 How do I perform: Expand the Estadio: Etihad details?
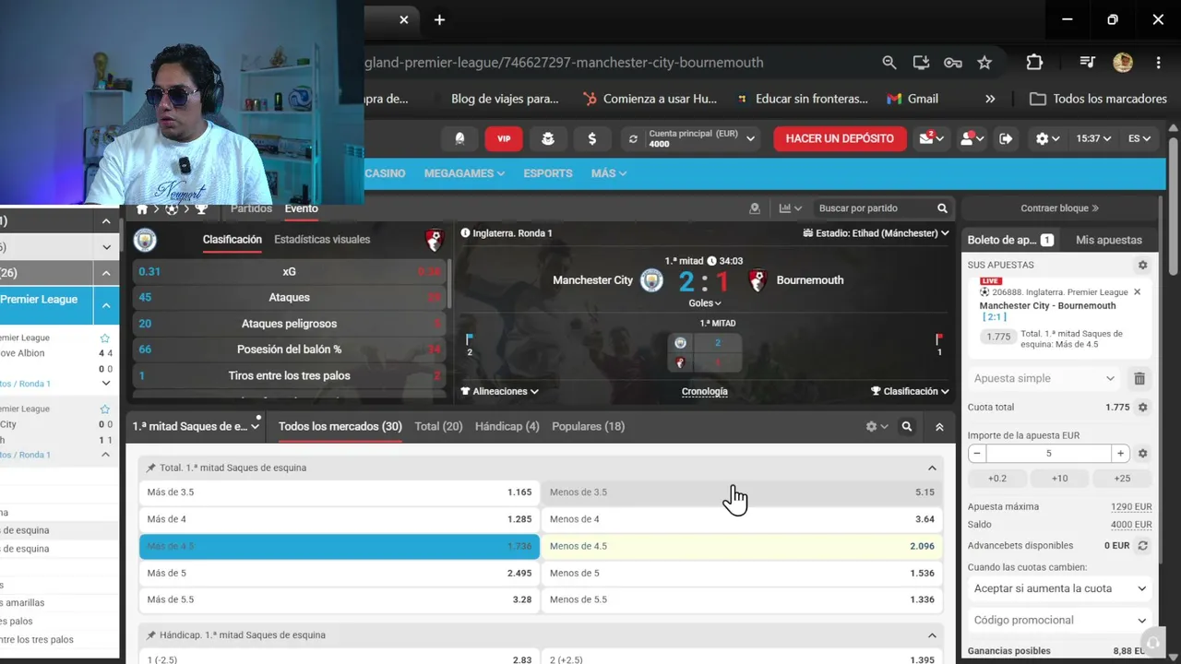[x=877, y=233]
